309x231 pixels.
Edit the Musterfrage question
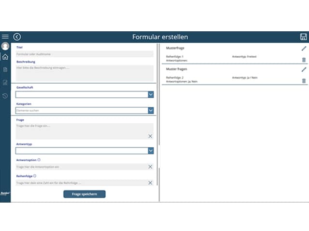304,49
